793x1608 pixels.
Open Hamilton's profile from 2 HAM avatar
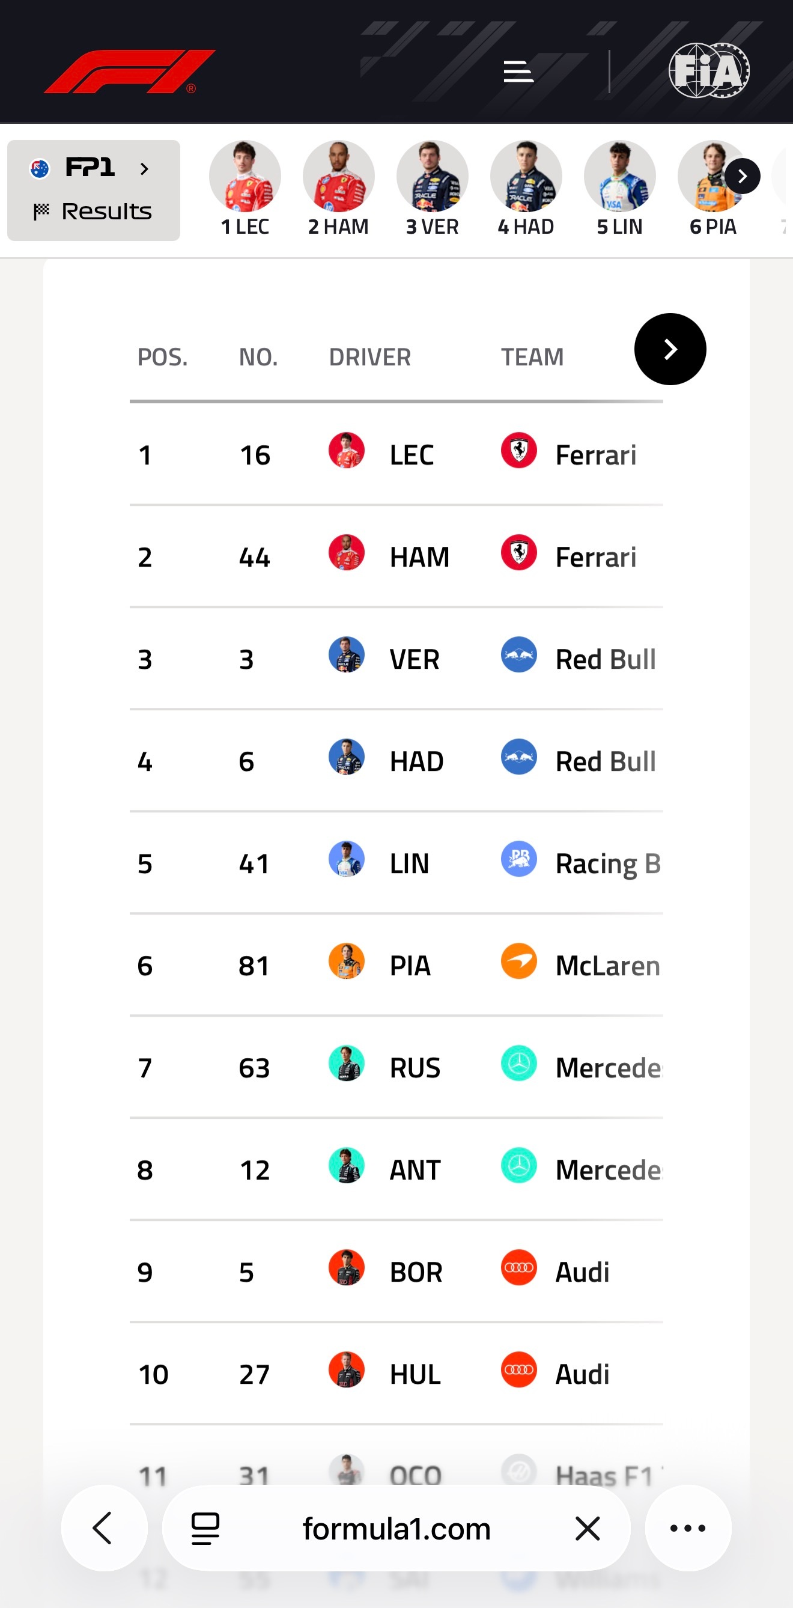click(338, 176)
